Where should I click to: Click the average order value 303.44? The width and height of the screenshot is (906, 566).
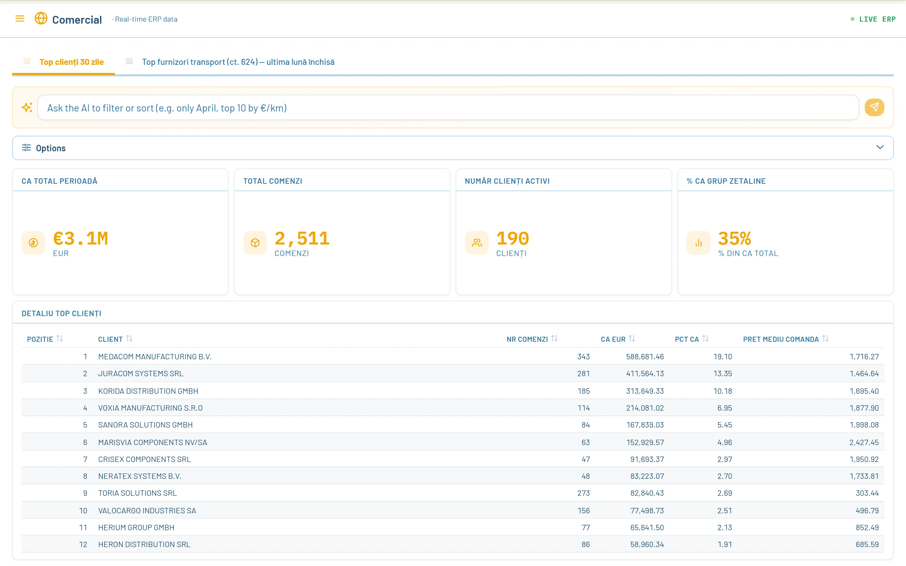(867, 493)
